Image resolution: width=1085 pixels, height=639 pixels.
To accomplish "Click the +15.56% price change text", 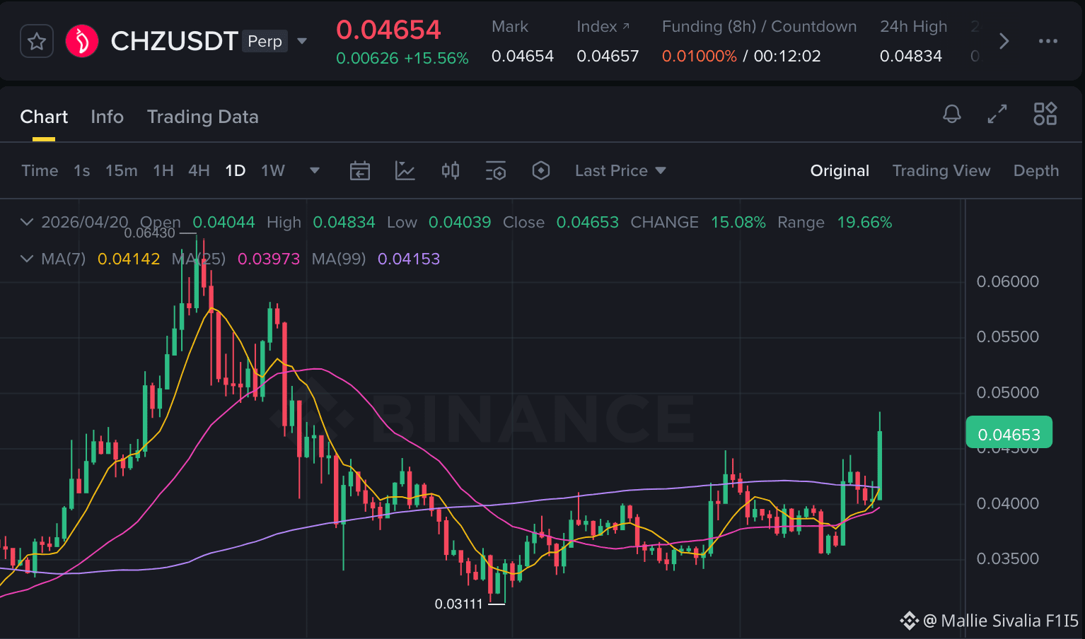I will (436, 58).
